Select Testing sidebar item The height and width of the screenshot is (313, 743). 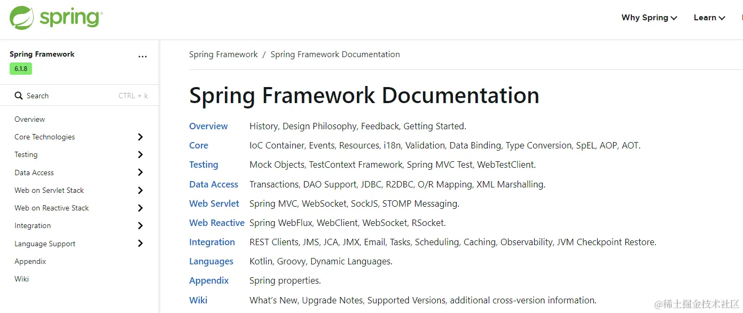[26, 154]
